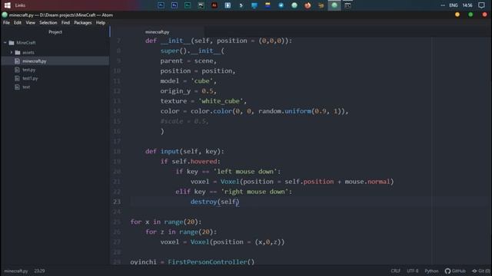492x276 pixels.
Task: Collapse the MineCraft project root folder
Action: 5,43
